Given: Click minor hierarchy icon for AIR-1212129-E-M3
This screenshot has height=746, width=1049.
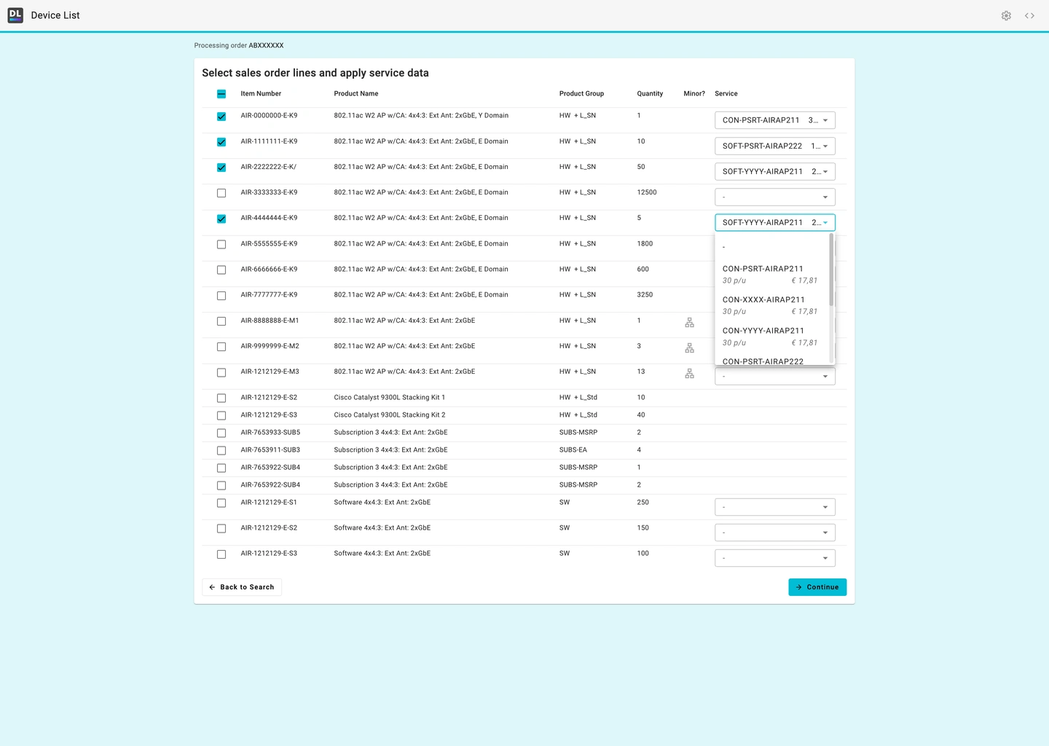Looking at the screenshot, I should tap(689, 374).
